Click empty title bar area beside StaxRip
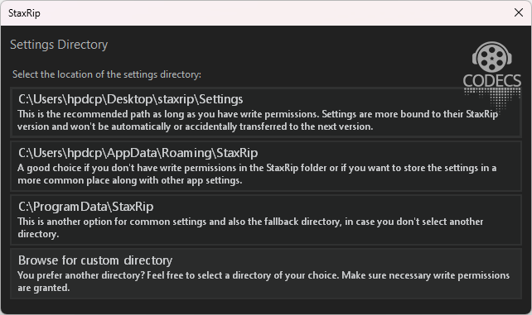This screenshot has width=532, height=315. point(272,13)
